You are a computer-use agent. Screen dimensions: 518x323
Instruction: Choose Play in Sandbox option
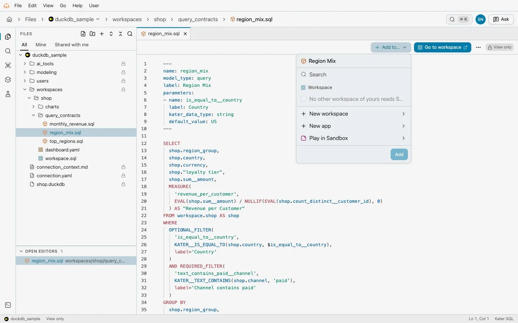(x=353, y=138)
